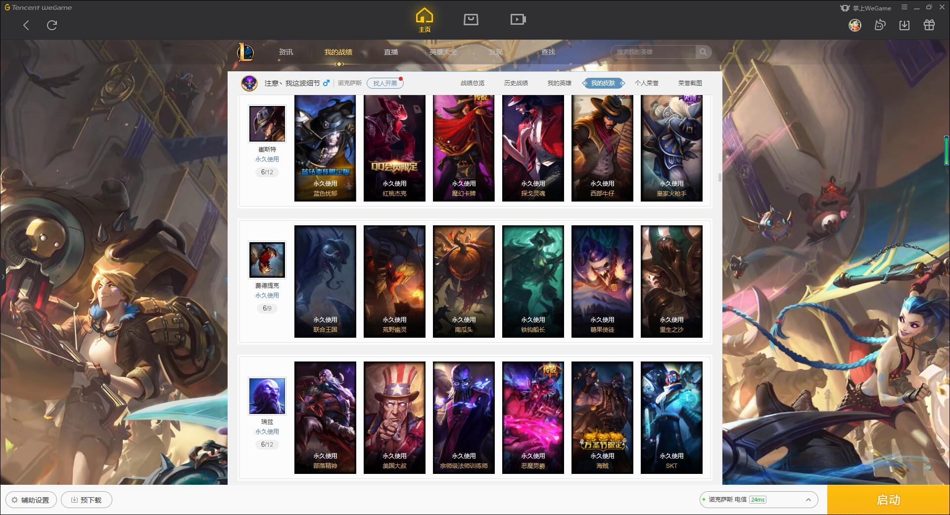Open the 我的英雄 sub-tab
This screenshot has height=515, width=950.
[x=560, y=83]
